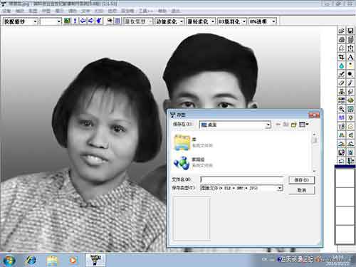This screenshot has height=267, width=356.
Task: Select the stamp tool in the right toolbox
Action: click(342, 92)
